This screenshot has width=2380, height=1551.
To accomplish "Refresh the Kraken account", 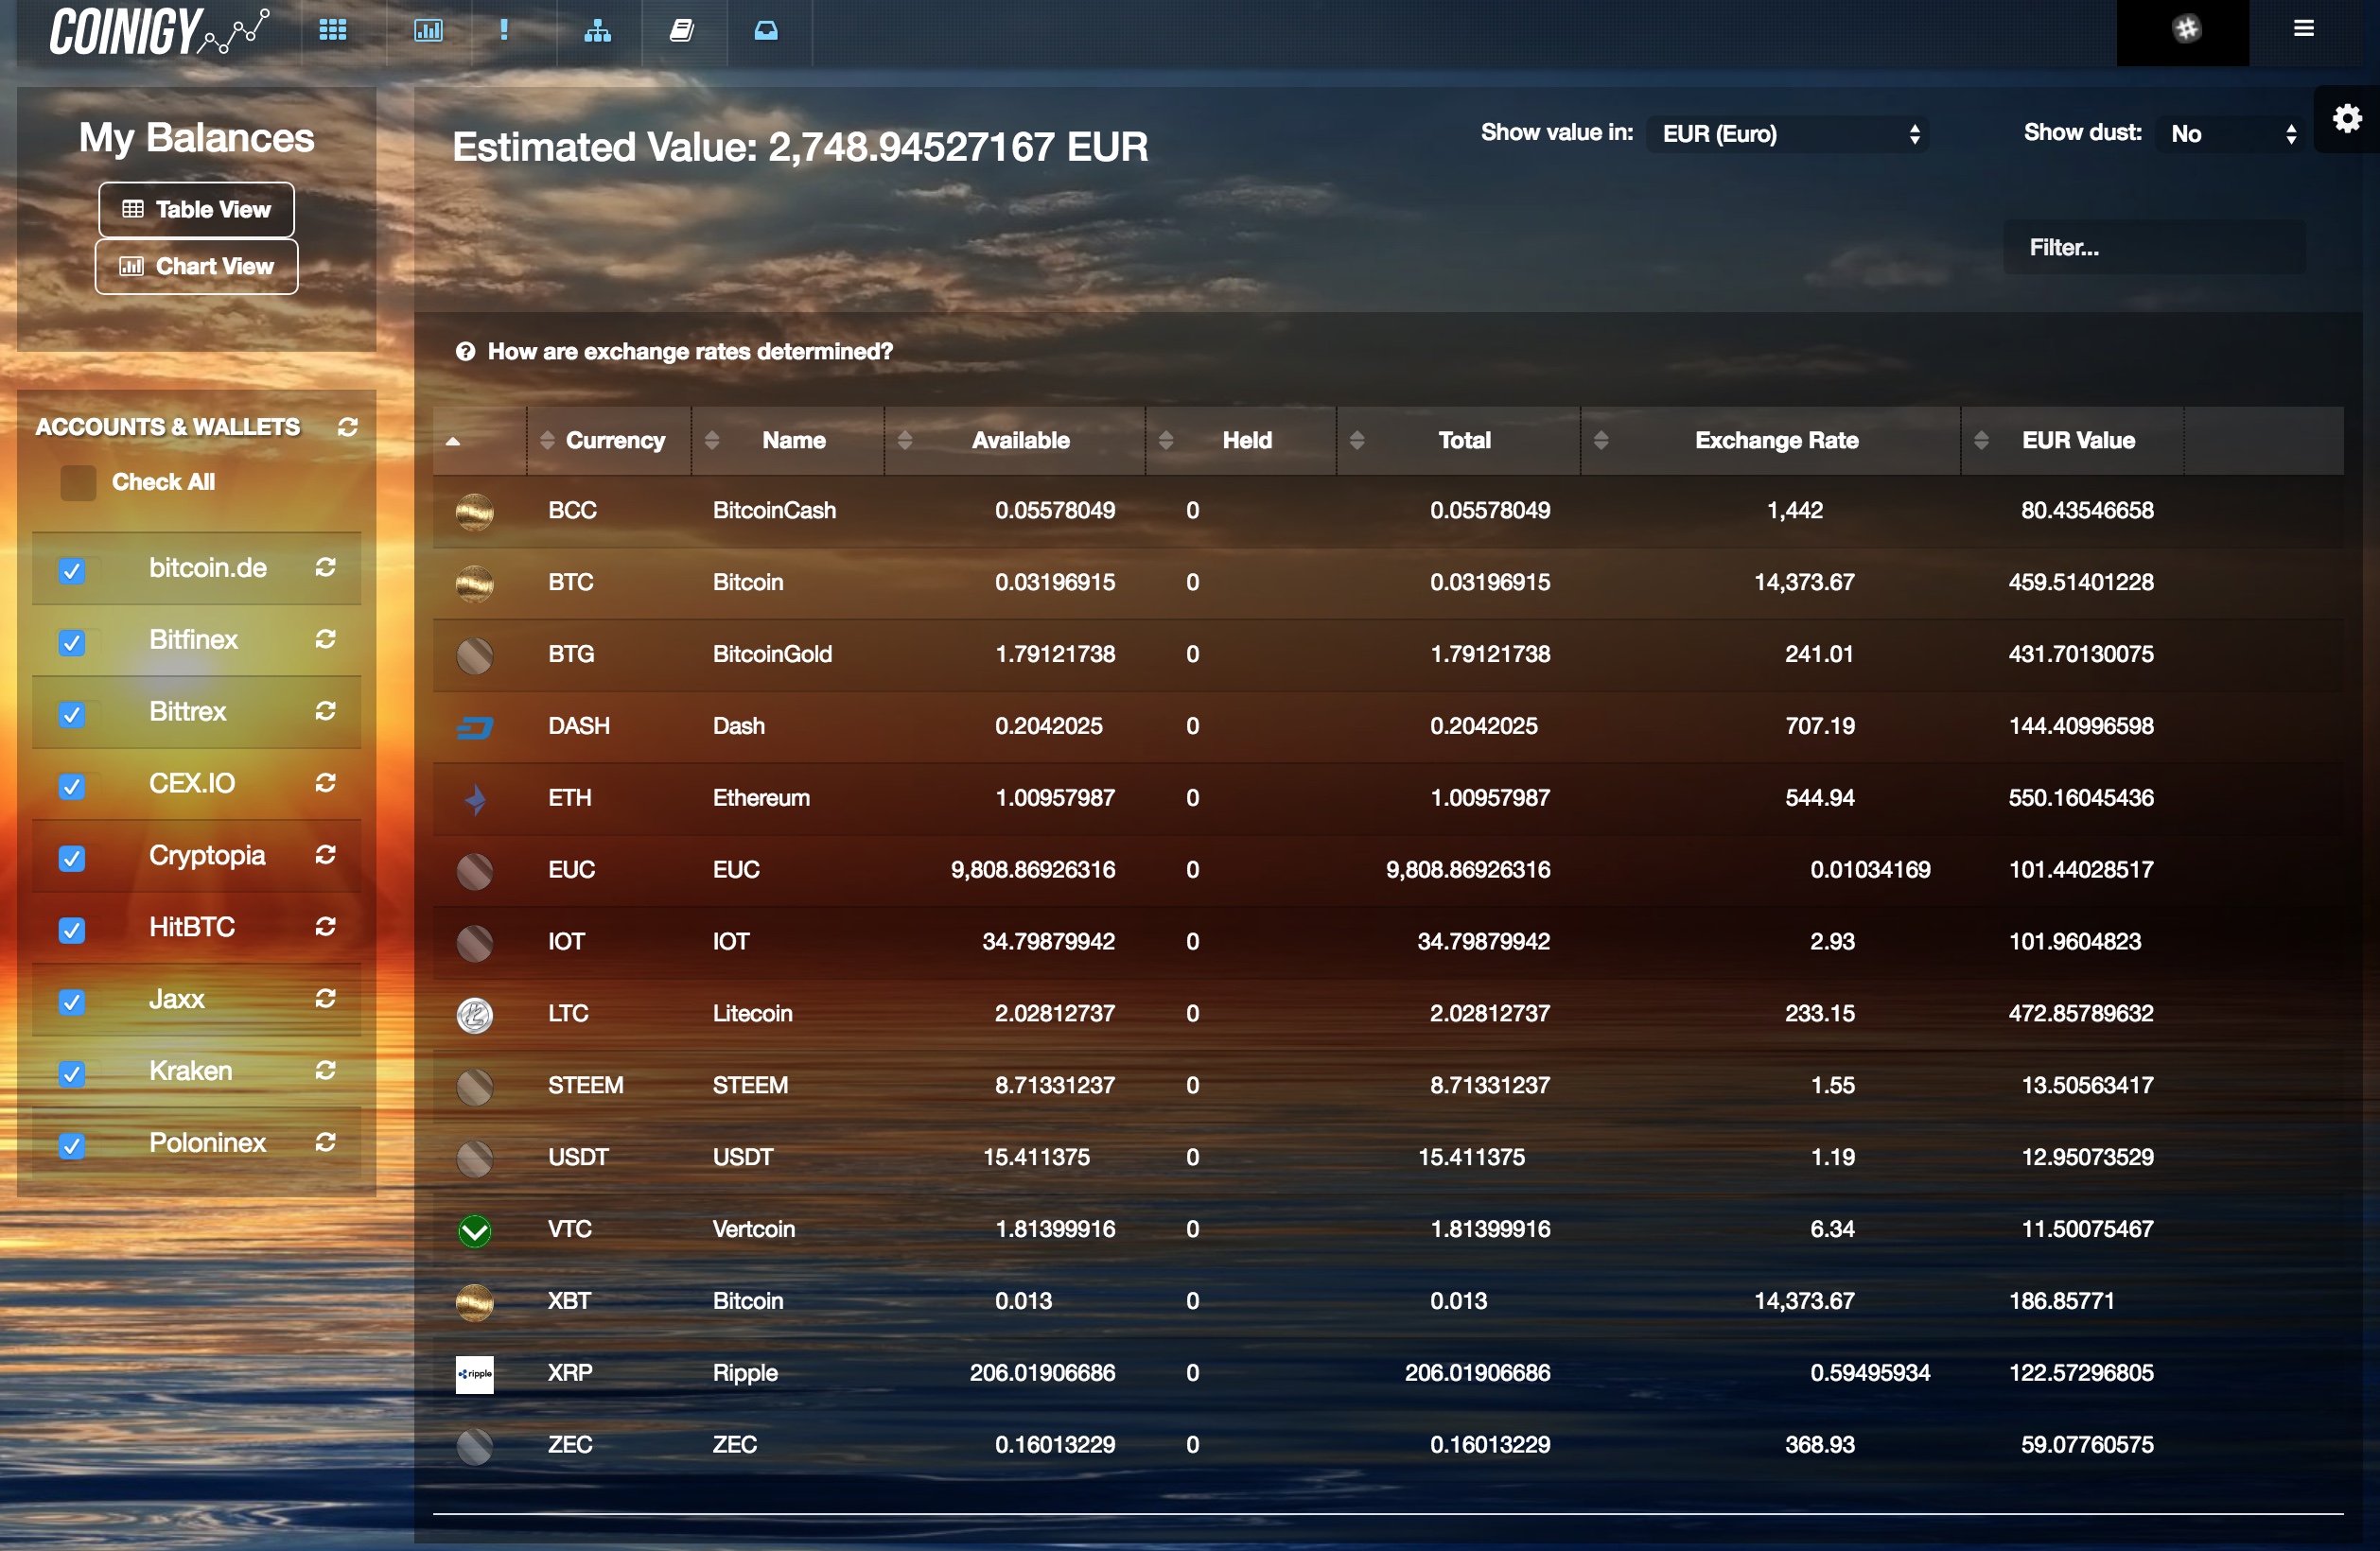I will coord(325,1071).
